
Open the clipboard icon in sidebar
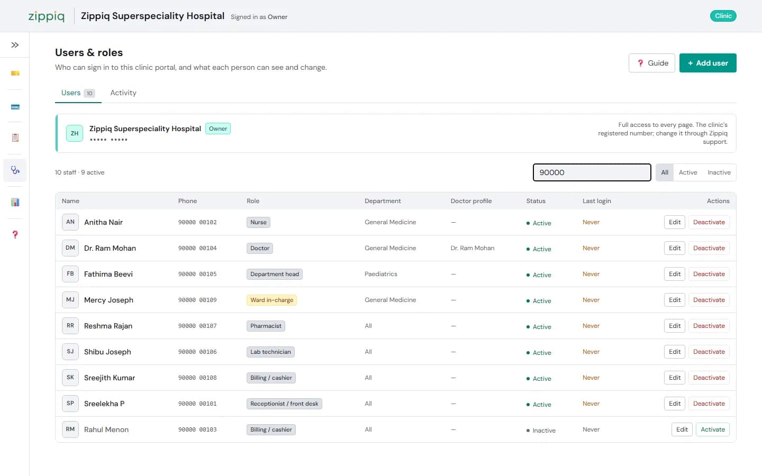15,138
